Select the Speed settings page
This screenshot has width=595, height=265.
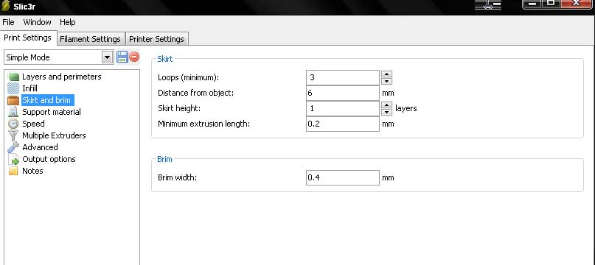click(33, 124)
